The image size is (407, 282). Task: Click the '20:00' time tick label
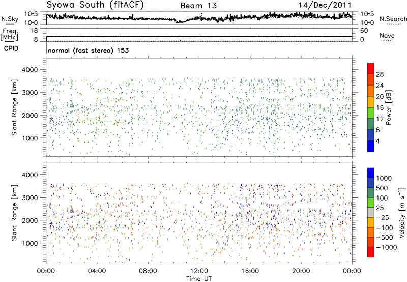coord(301,271)
